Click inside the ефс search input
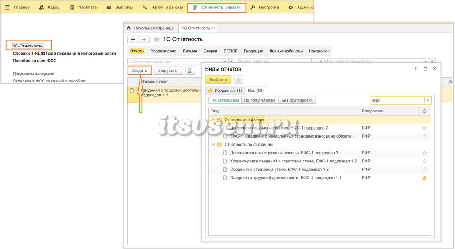455x249 pixels. (398, 100)
